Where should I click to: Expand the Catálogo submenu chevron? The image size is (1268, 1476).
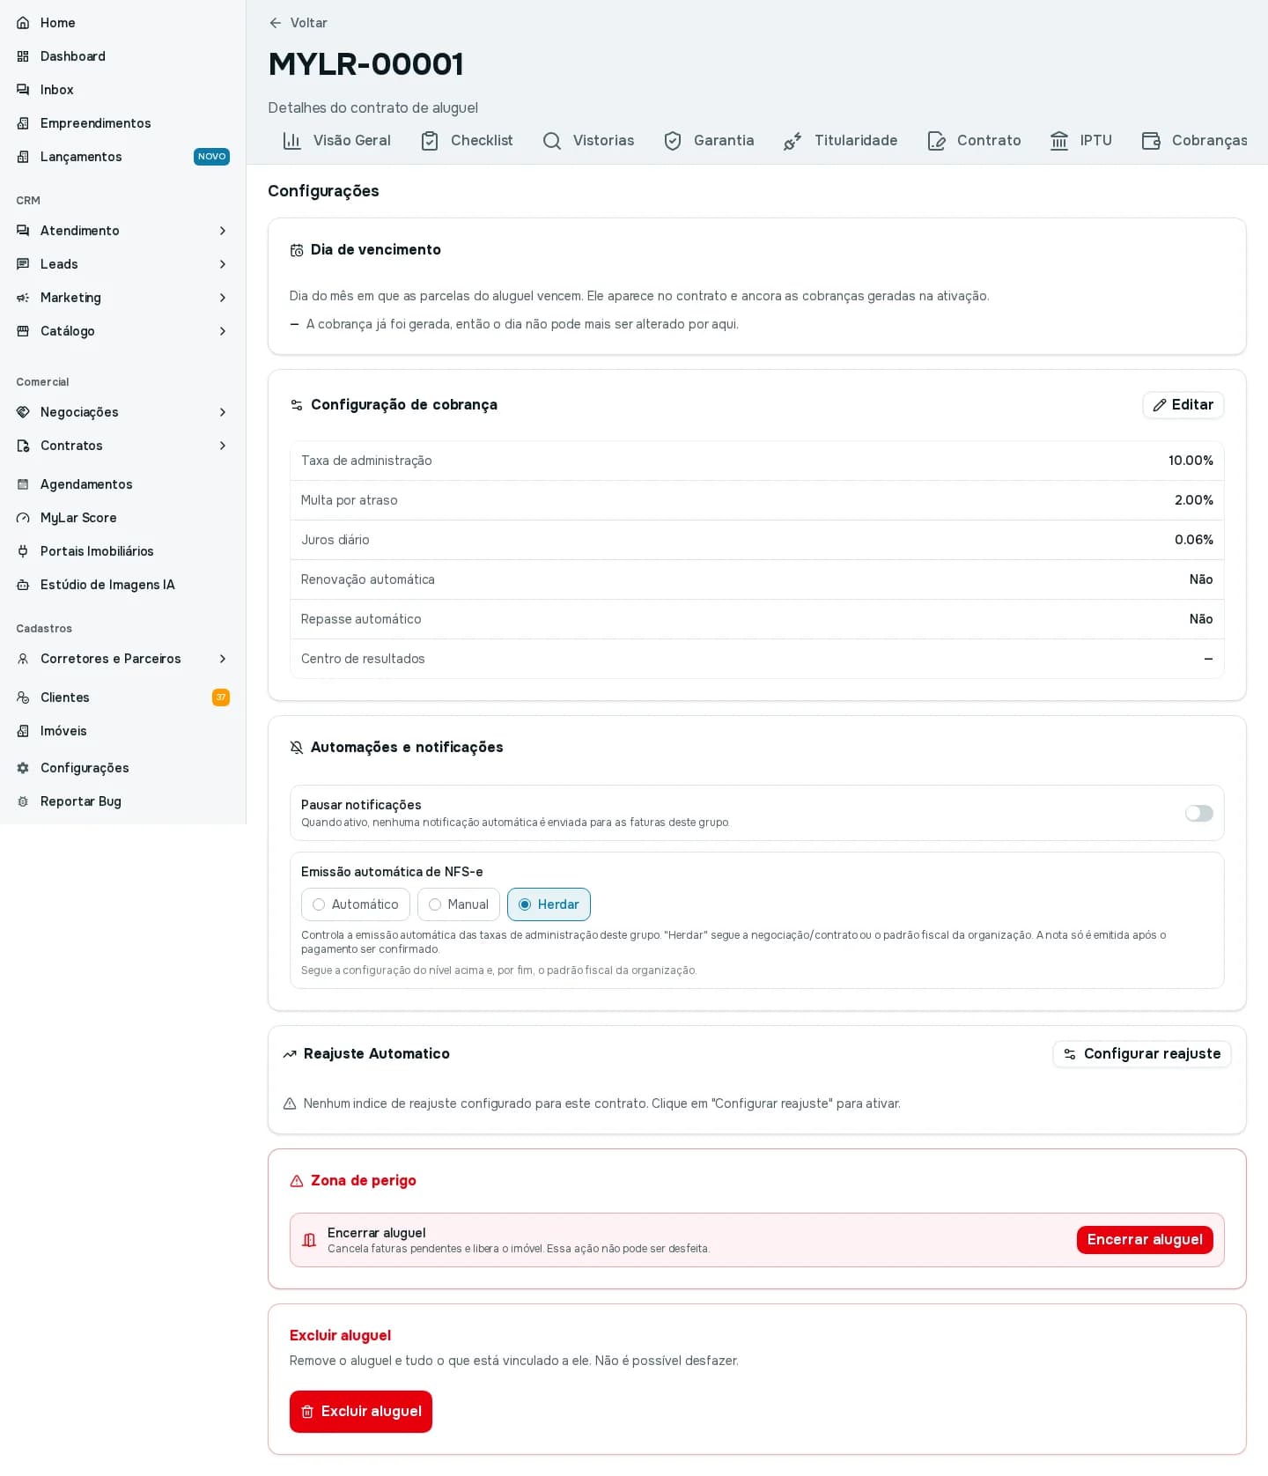tap(223, 331)
